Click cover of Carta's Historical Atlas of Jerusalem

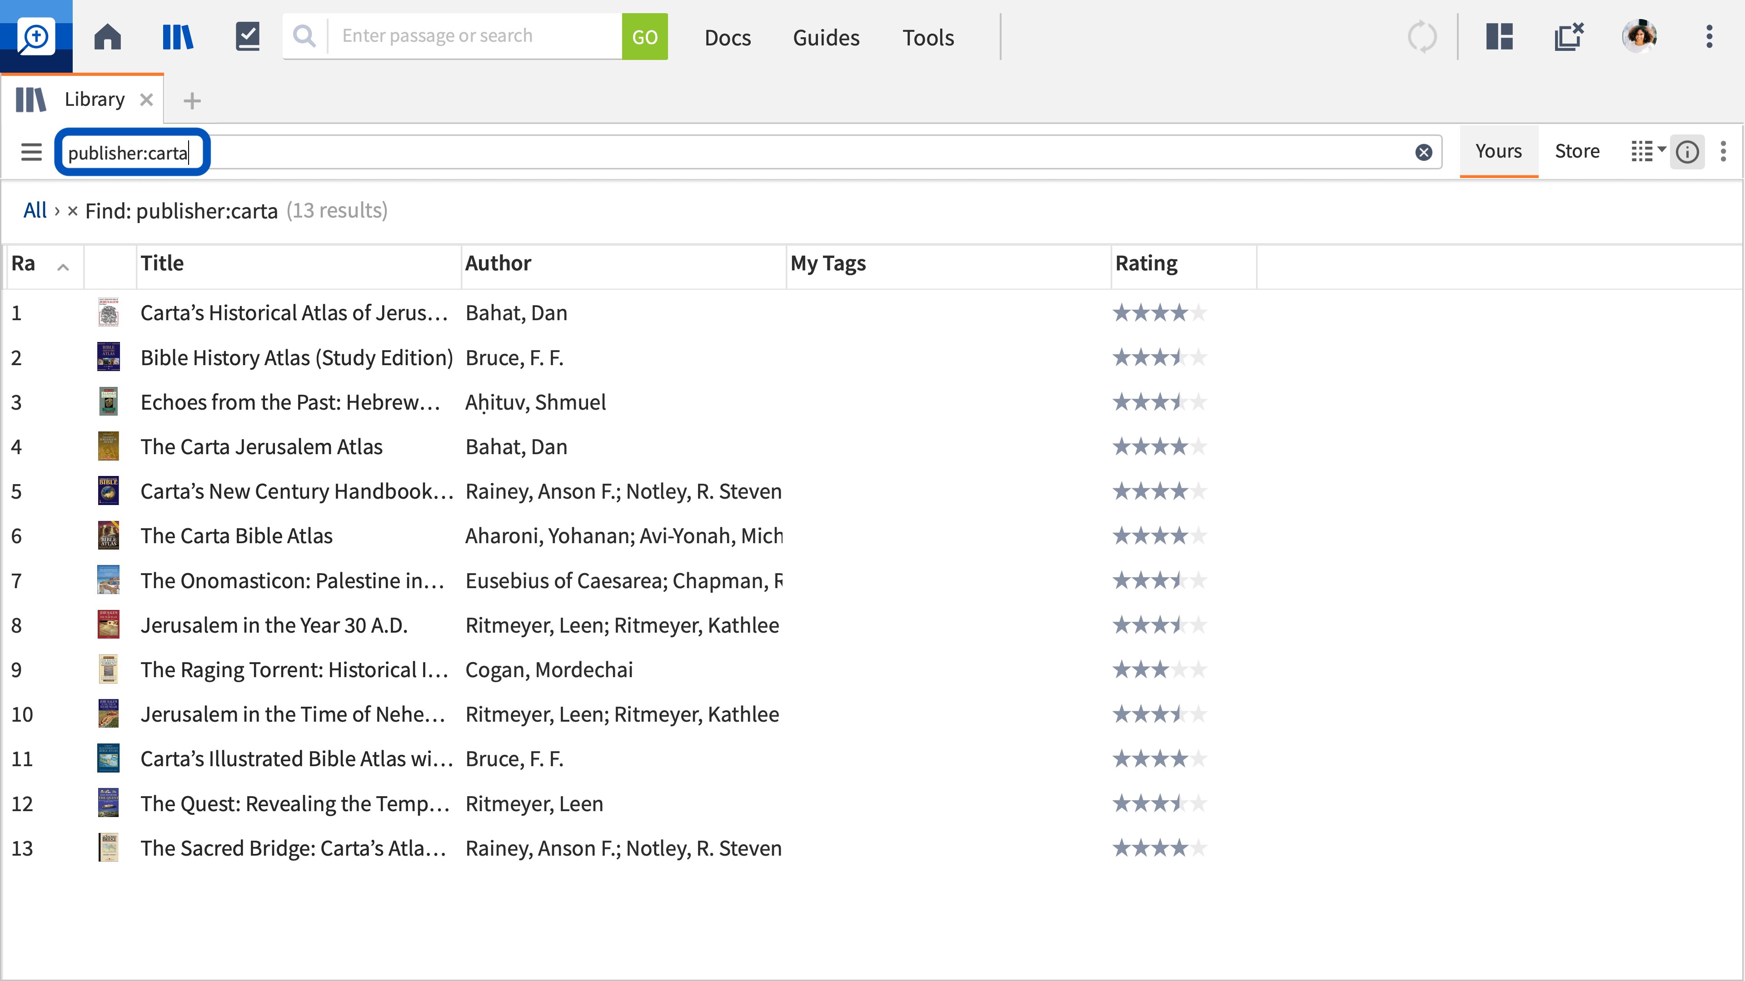109,313
